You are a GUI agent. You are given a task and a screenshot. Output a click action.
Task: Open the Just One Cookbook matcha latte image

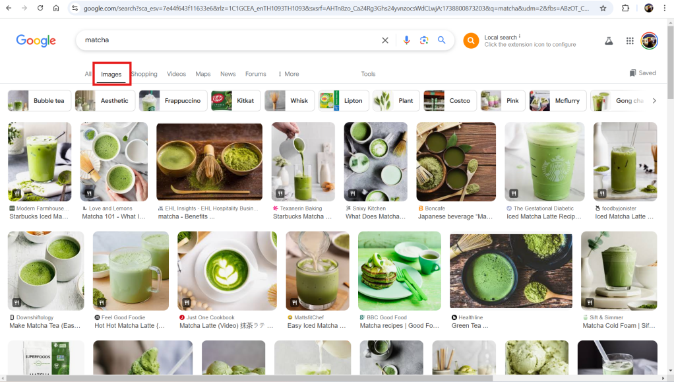(x=227, y=271)
